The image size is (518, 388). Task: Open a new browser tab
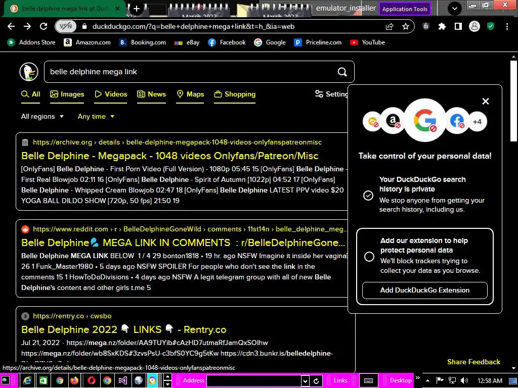coord(137,9)
